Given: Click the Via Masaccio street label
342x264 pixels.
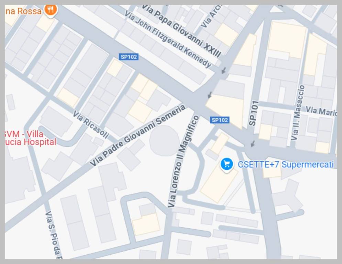Looking at the screenshot, I should 298,113.
